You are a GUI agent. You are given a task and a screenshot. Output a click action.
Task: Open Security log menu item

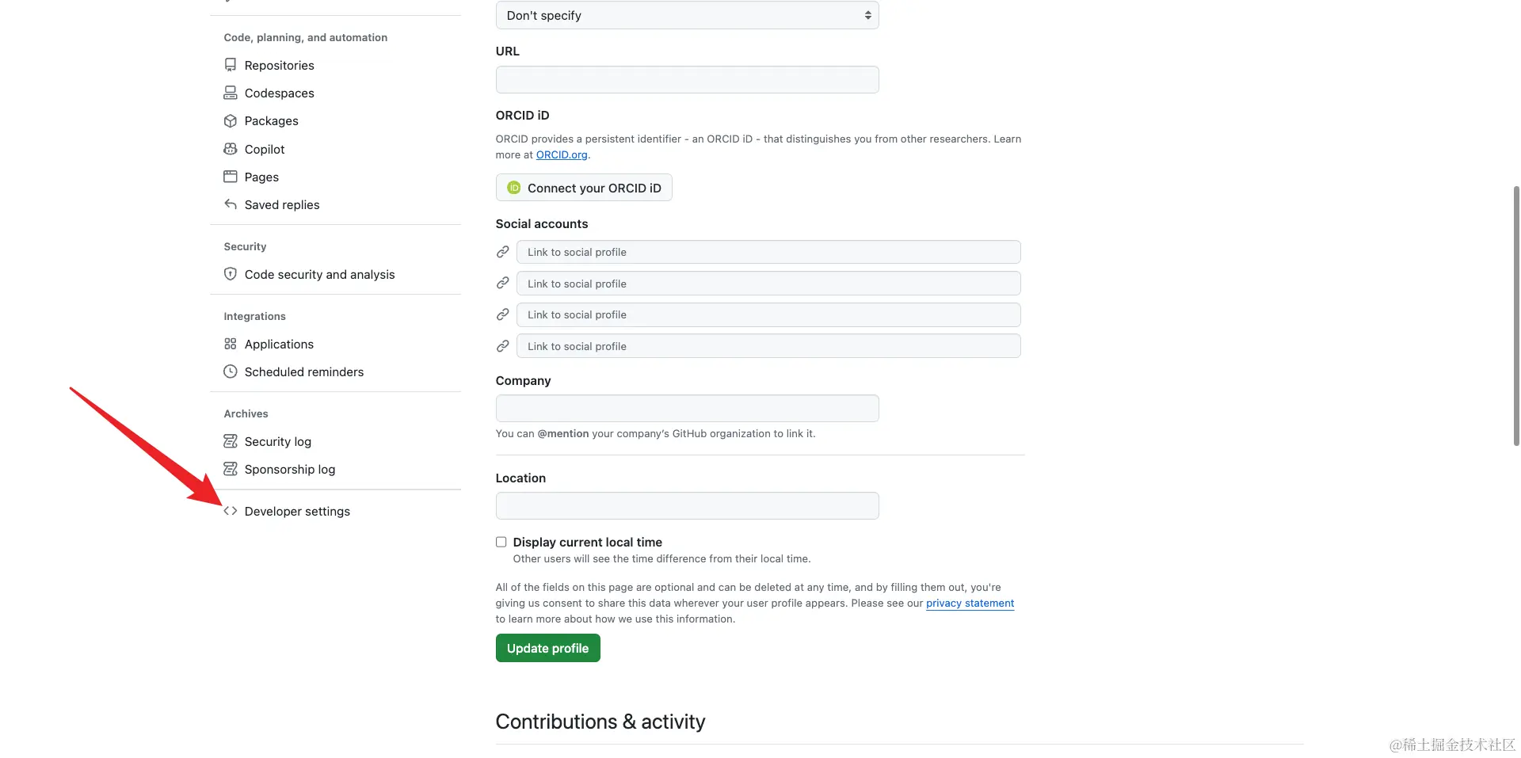(x=277, y=441)
